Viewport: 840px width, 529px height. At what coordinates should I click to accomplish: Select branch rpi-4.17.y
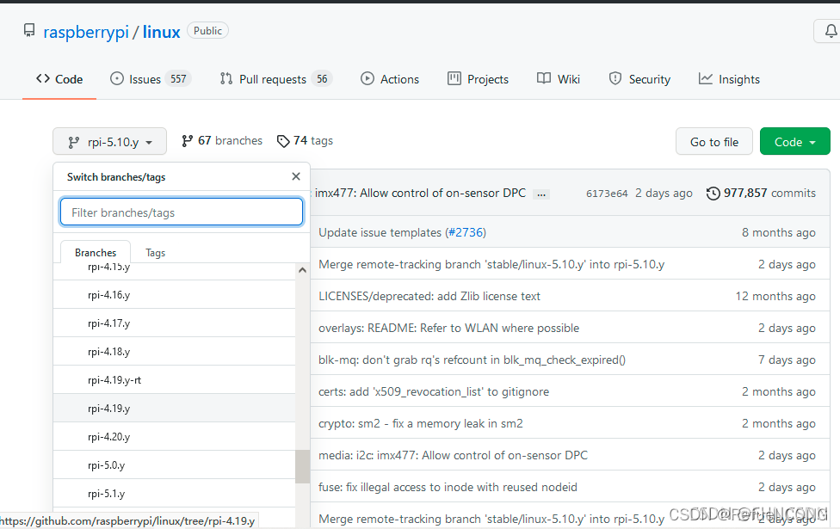(174, 323)
